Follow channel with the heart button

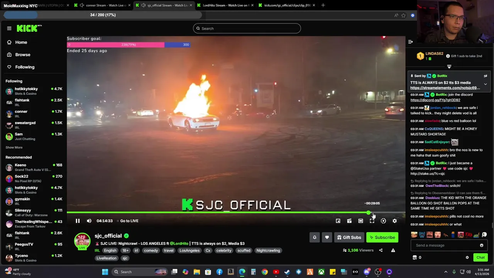pos(327,237)
